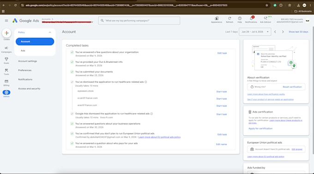Open All Bookmarks folder
This screenshot has height=174, width=314.
(303, 12)
